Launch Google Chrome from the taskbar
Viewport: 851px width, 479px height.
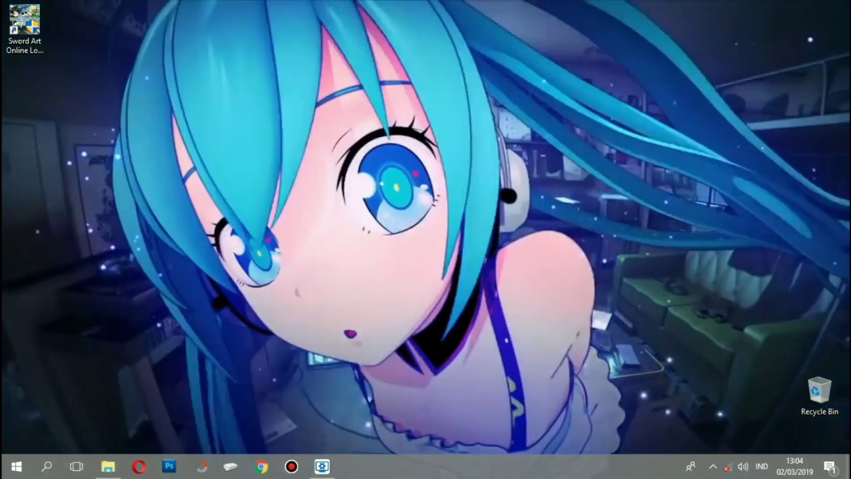[x=261, y=466]
